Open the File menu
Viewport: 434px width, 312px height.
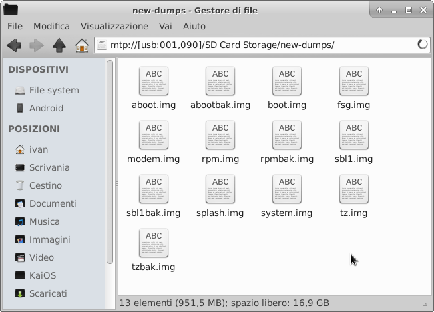click(x=15, y=26)
